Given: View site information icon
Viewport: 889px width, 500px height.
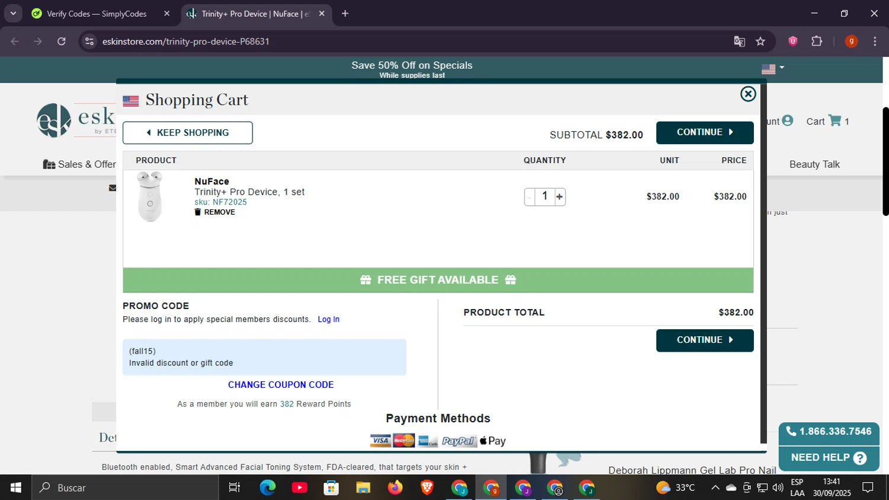Looking at the screenshot, I should click(89, 42).
